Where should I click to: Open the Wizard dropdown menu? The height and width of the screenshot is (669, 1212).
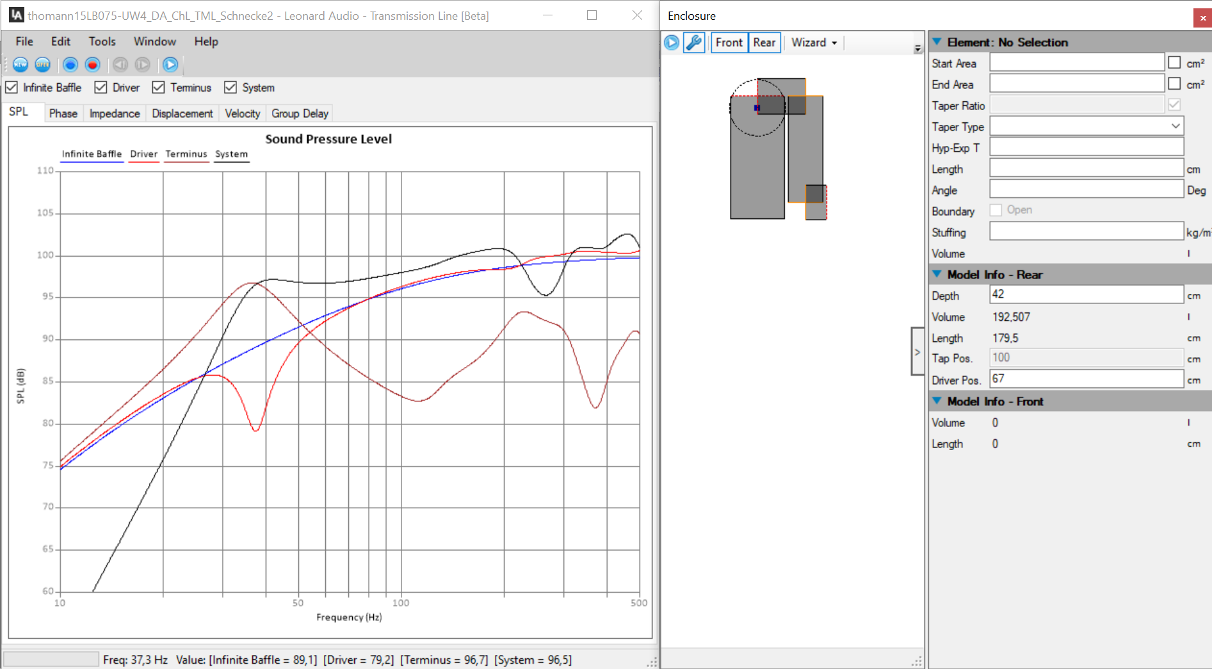click(814, 43)
